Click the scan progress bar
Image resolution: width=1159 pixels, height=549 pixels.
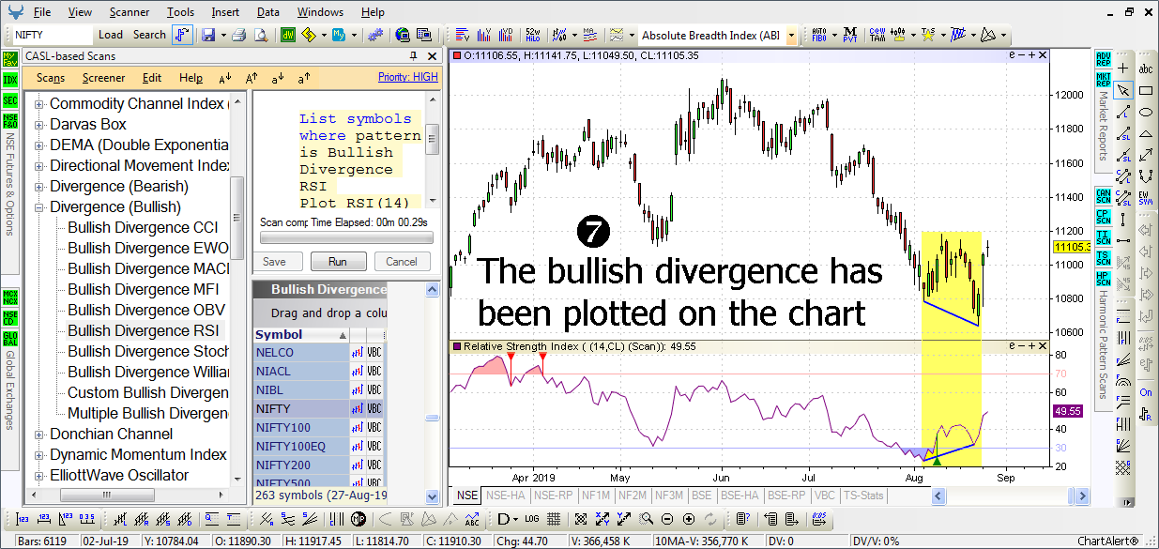pos(346,239)
